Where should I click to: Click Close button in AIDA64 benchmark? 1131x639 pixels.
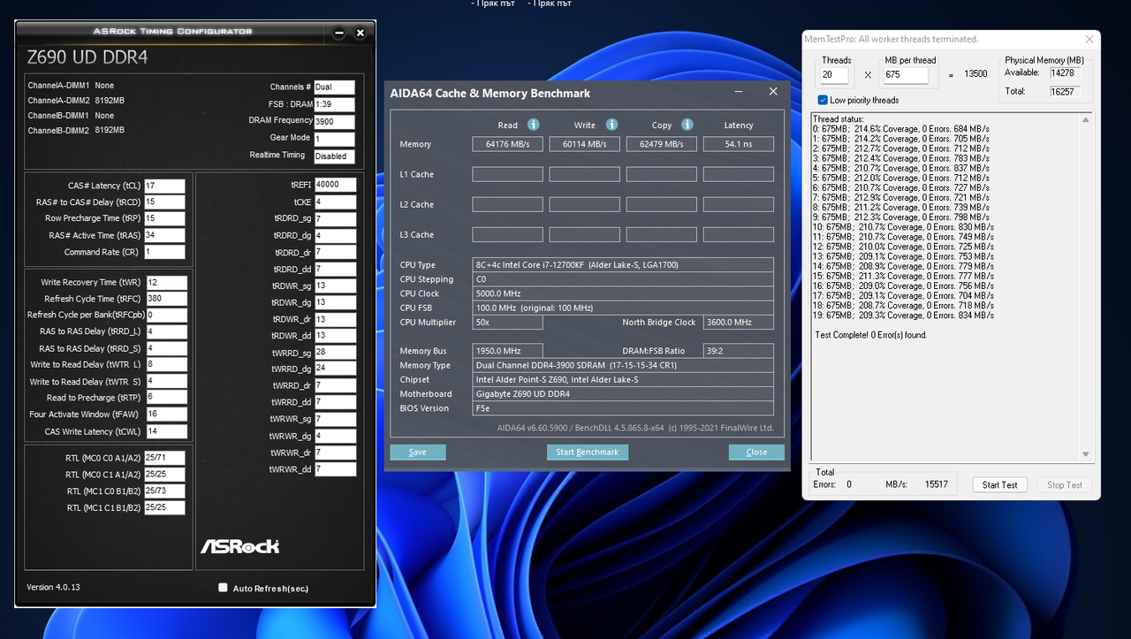tap(756, 452)
